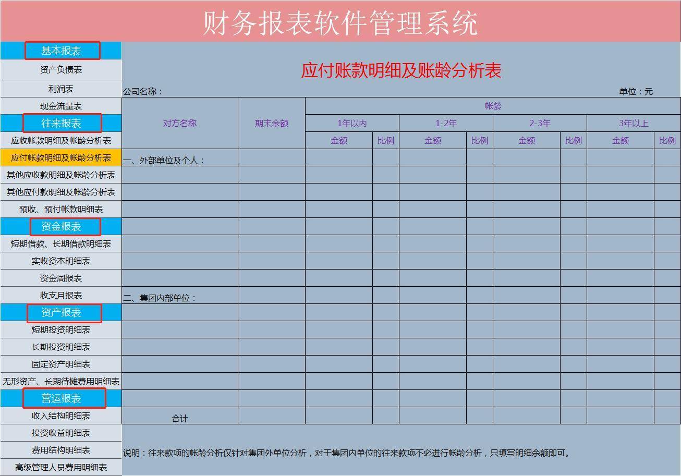The width and height of the screenshot is (681, 476).
Task: Go to 费用结构明细表
Action: [61, 450]
